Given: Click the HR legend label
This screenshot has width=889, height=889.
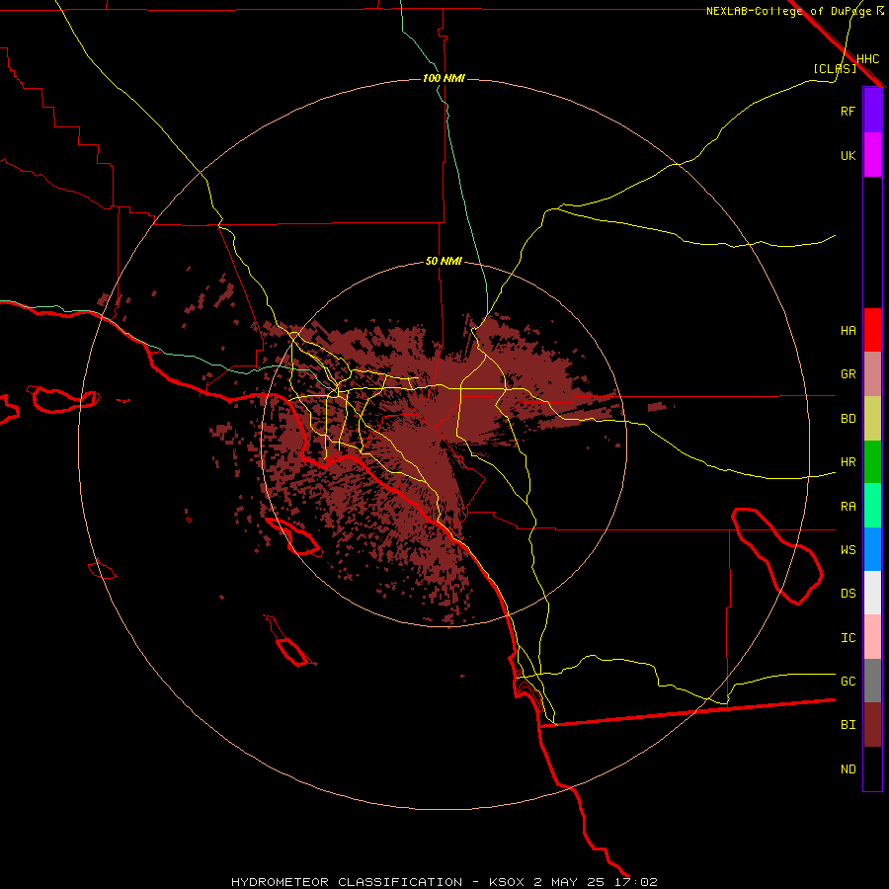Looking at the screenshot, I should tap(849, 462).
